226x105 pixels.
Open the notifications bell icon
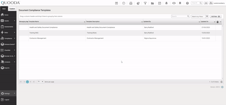166,3
